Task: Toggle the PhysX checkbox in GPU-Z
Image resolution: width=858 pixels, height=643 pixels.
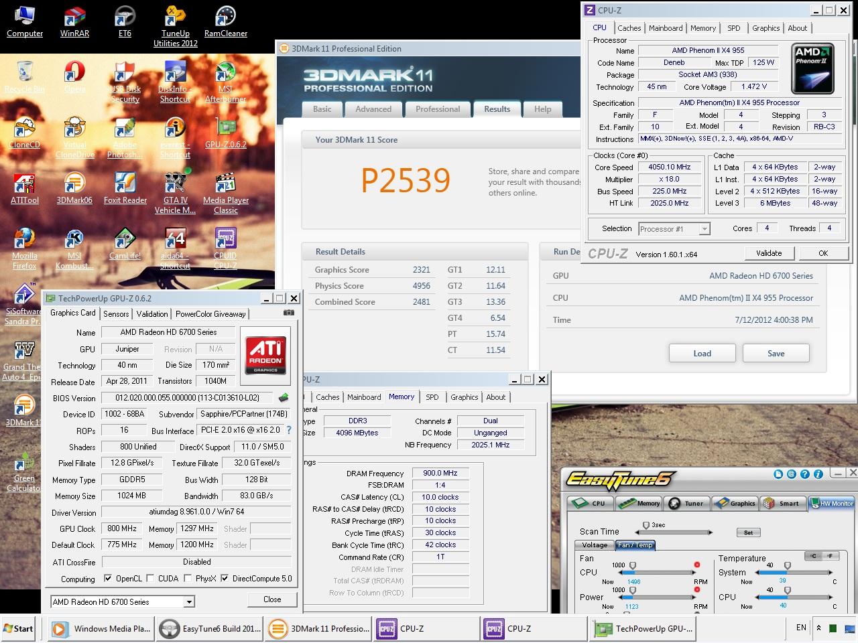Action: (188, 578)
